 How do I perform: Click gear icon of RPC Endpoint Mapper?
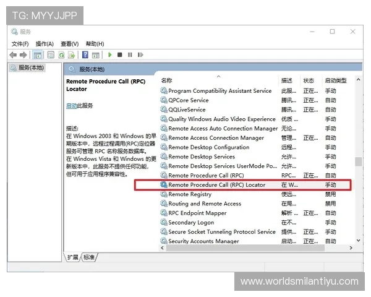click(x=164, y=213)
